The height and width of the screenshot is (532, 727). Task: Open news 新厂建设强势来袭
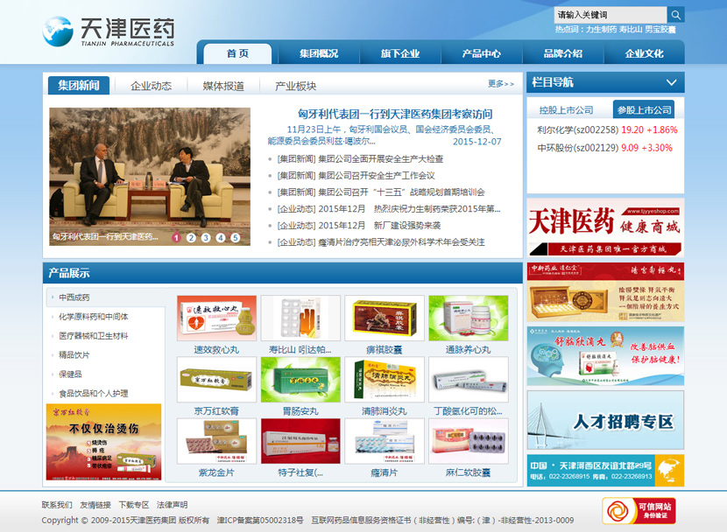tap(359, 226)
